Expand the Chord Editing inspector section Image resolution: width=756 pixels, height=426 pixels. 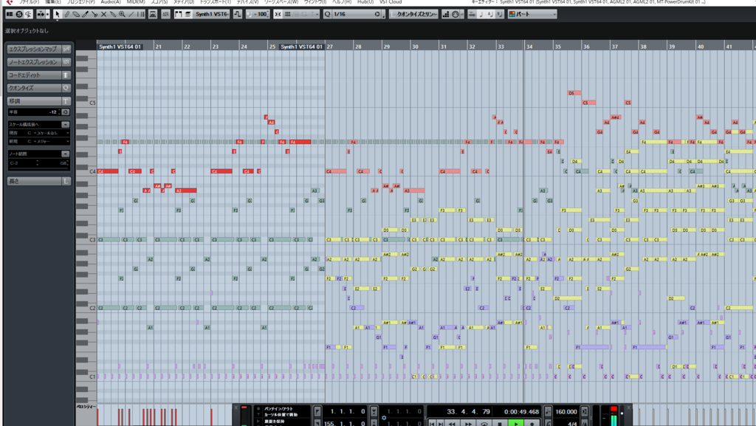tap(38, 75)
